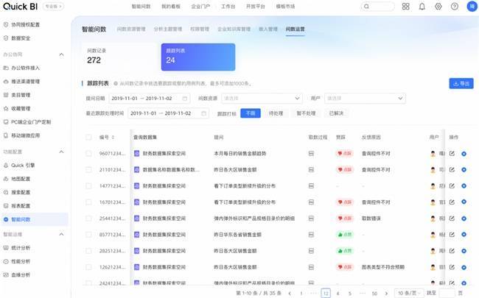Select the checkbox for row 14771234
This screenshot has width=479, height=298.
click(x=88, y=185)
